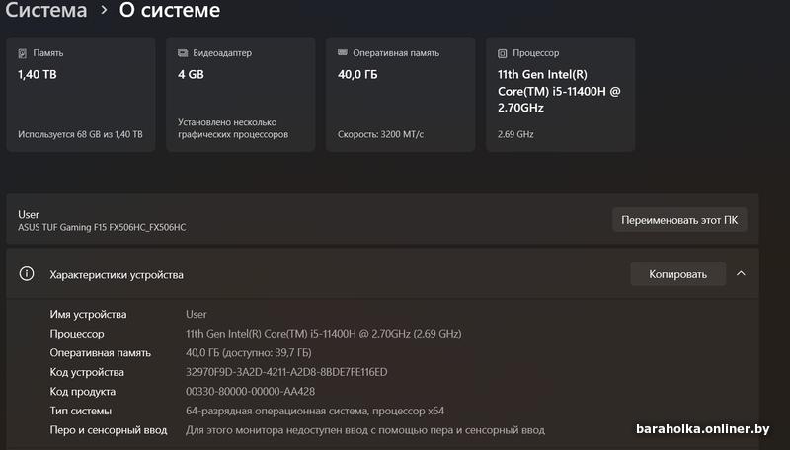Click the storage icon in Память card

[x=23, y=53]
